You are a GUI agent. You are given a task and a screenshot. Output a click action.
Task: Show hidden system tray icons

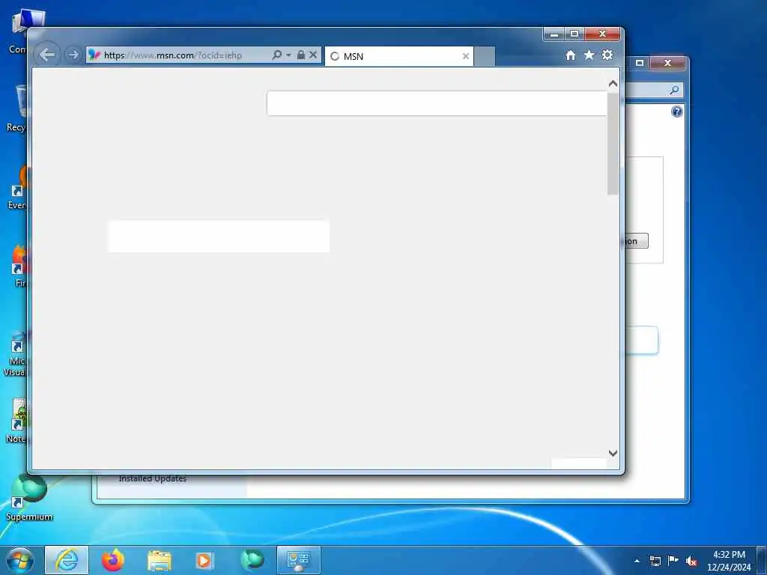coord(637,561)
